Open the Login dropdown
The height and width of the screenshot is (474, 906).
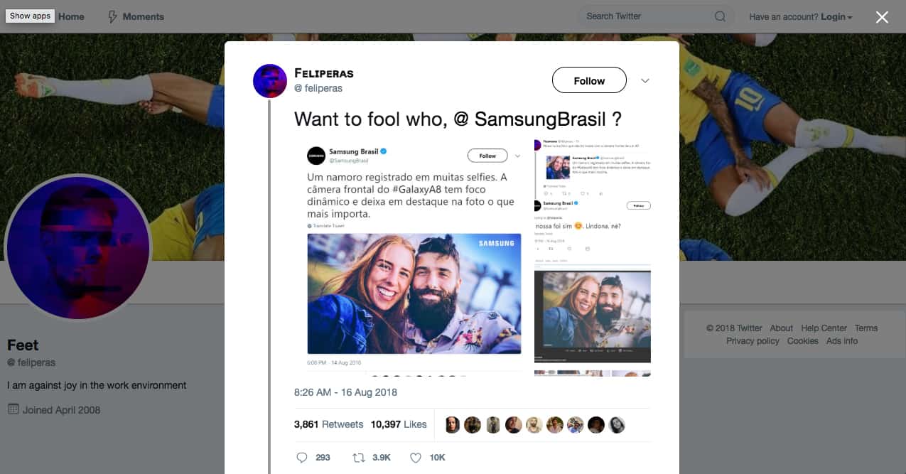(x=836, y=16)
